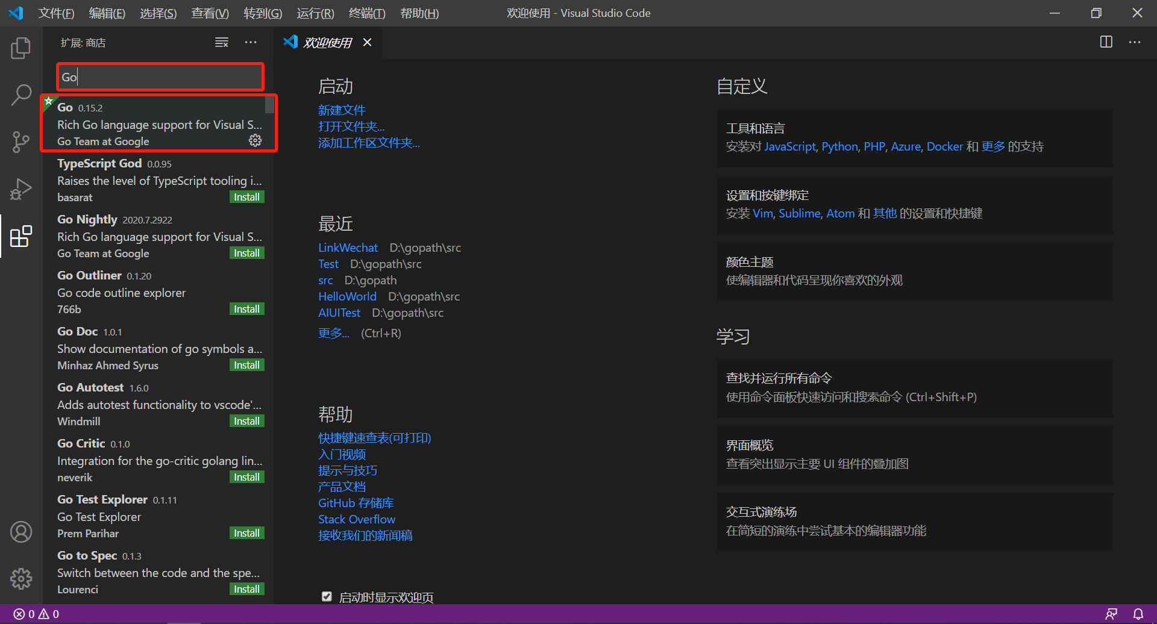Viewport: 1157px width, 624px height.
Task: Click the VS Code logo in title bar
Action: [16, 13]
